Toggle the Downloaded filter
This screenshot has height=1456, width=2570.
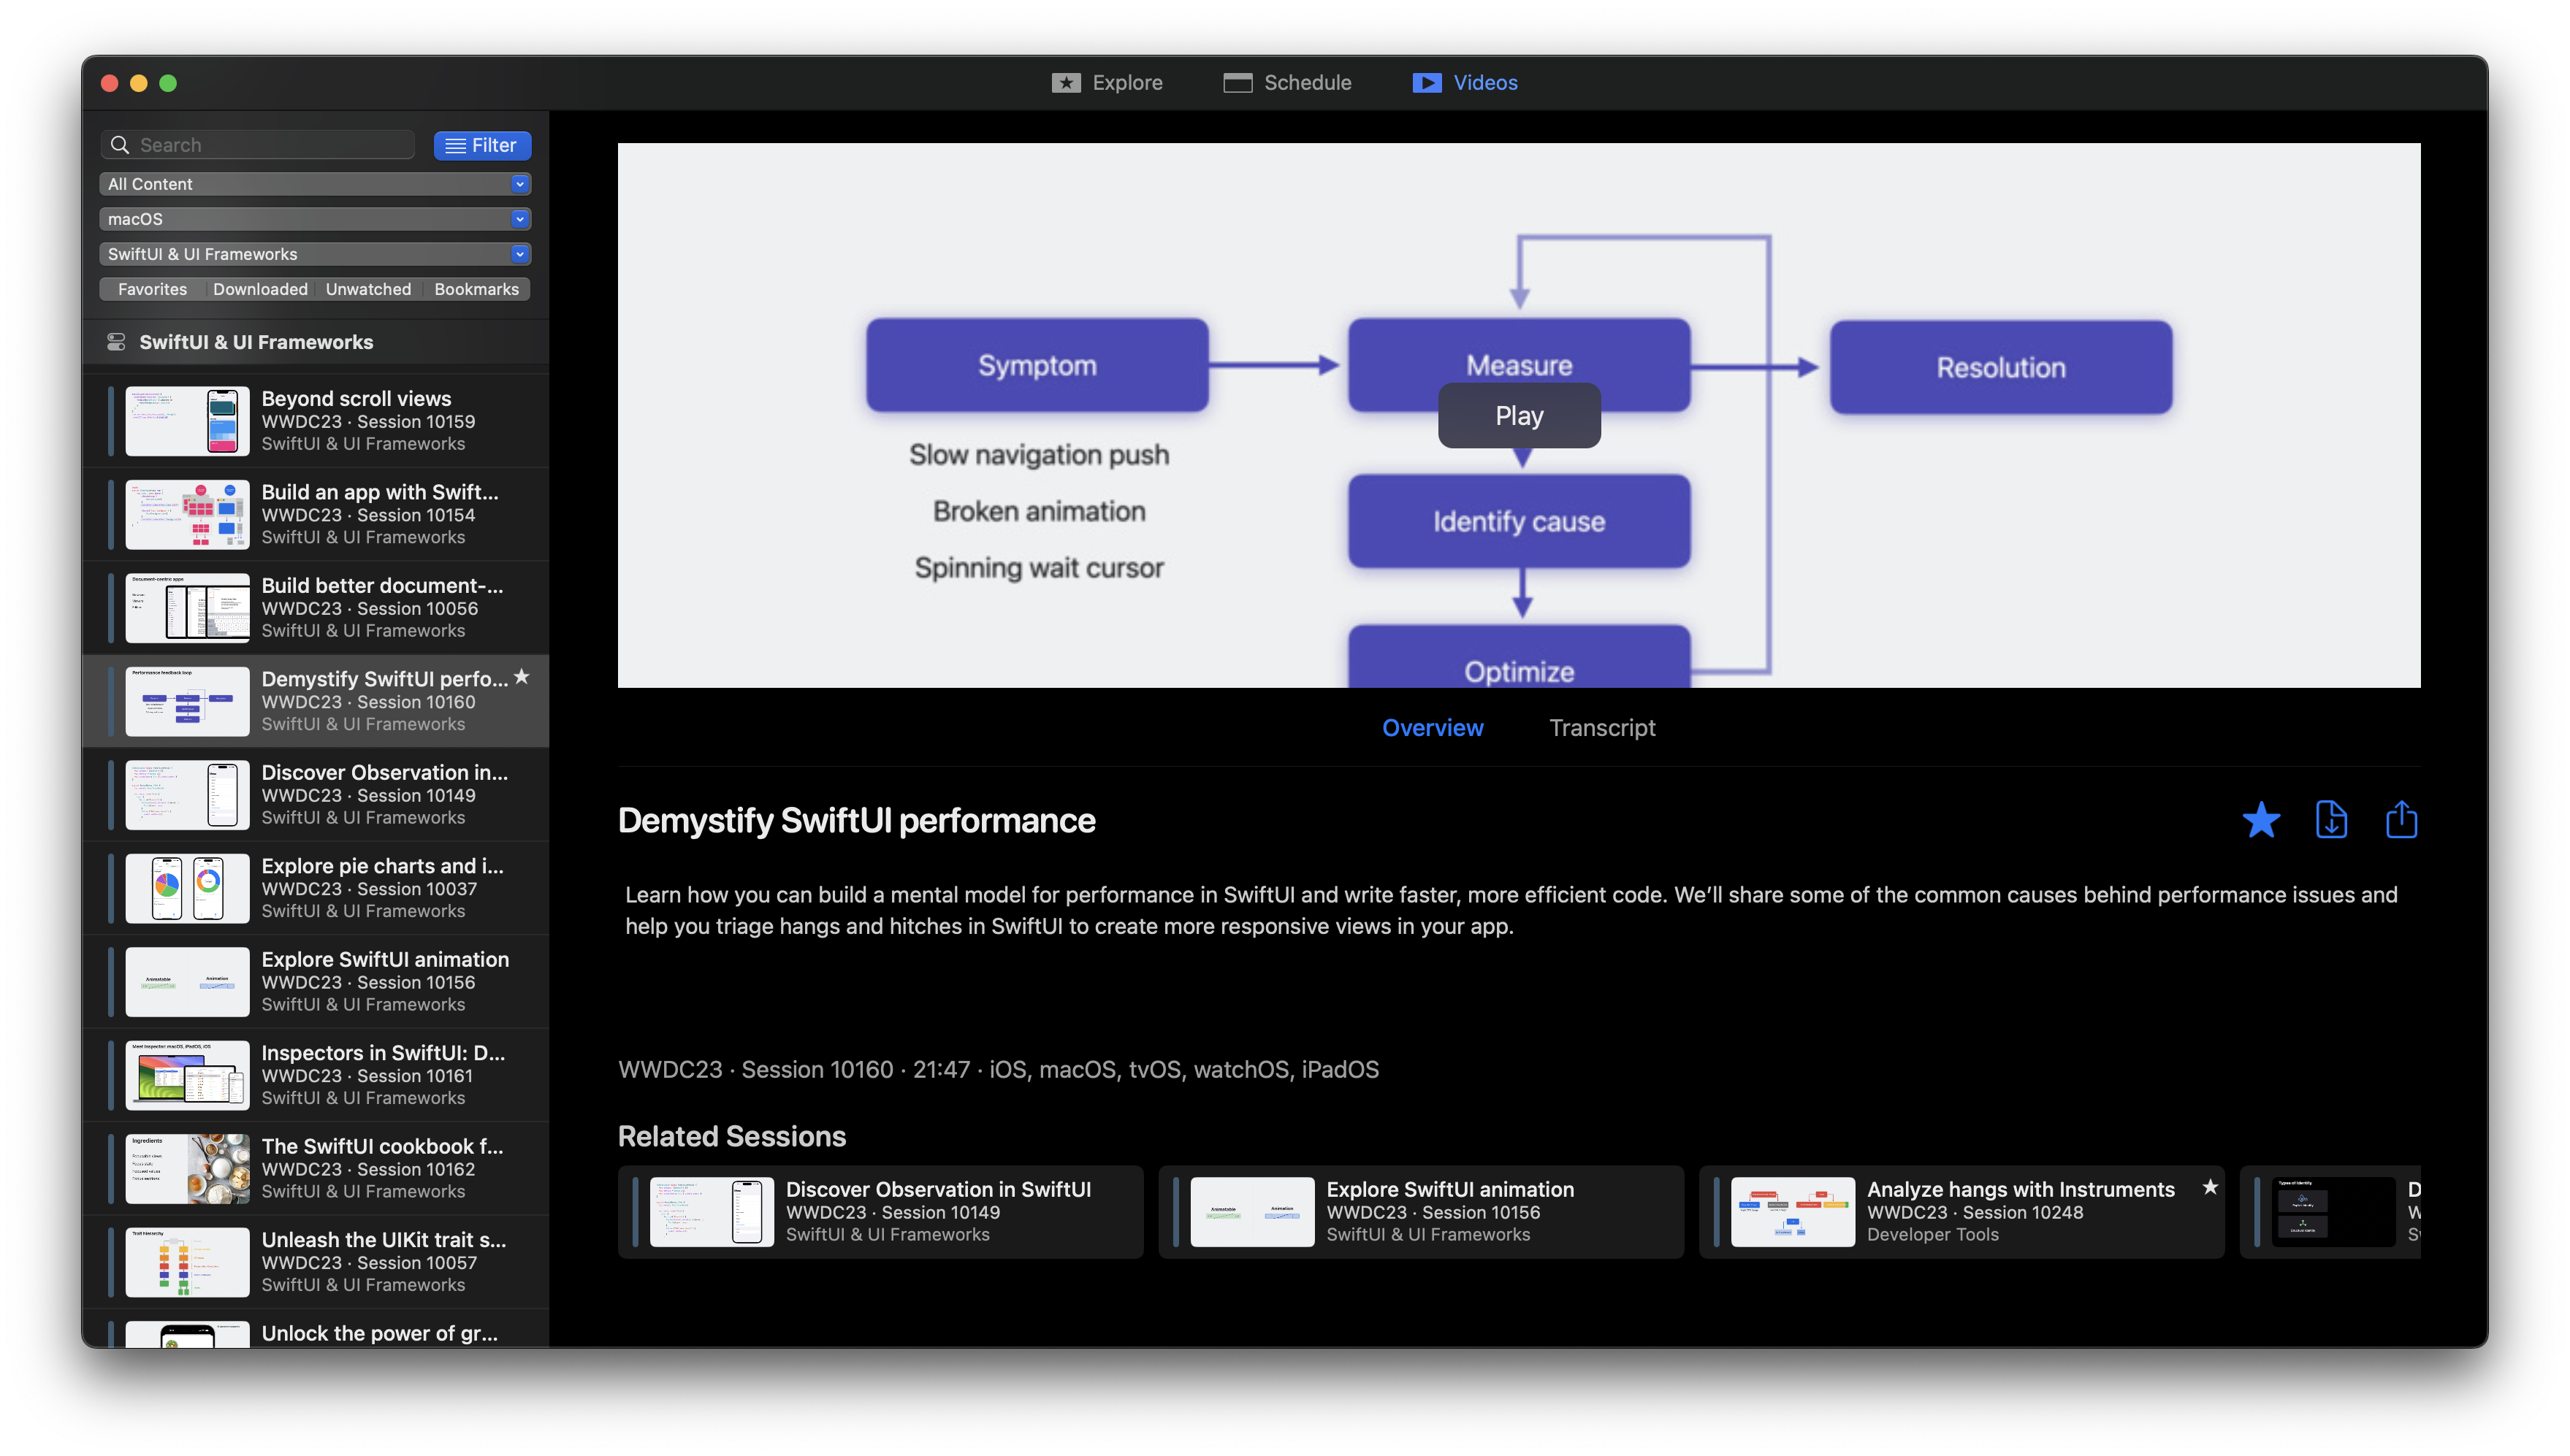click(260, 289)
